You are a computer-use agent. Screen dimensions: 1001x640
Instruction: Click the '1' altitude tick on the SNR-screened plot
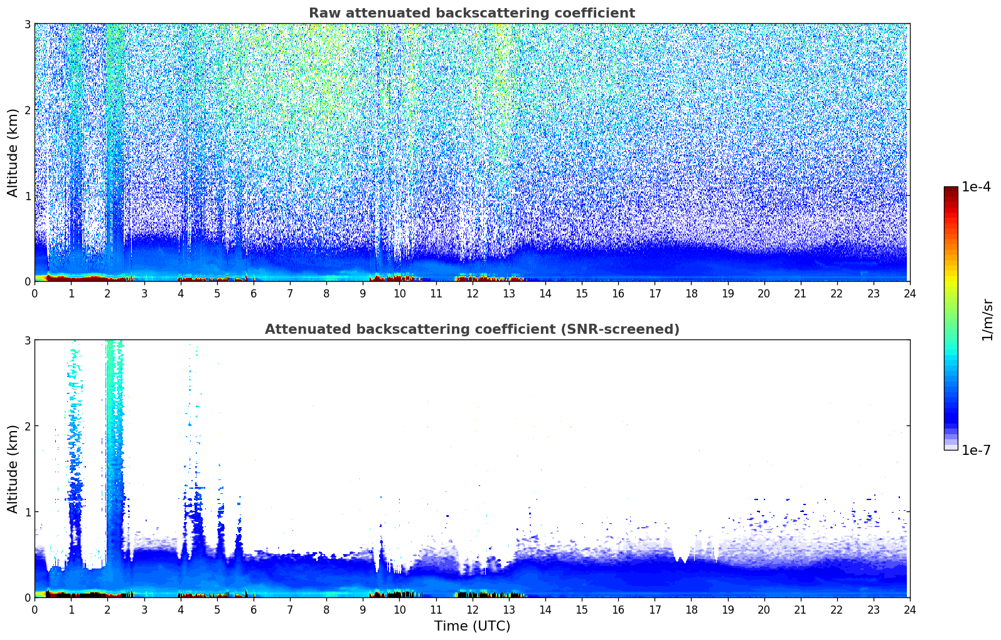(x=27, y=512)
